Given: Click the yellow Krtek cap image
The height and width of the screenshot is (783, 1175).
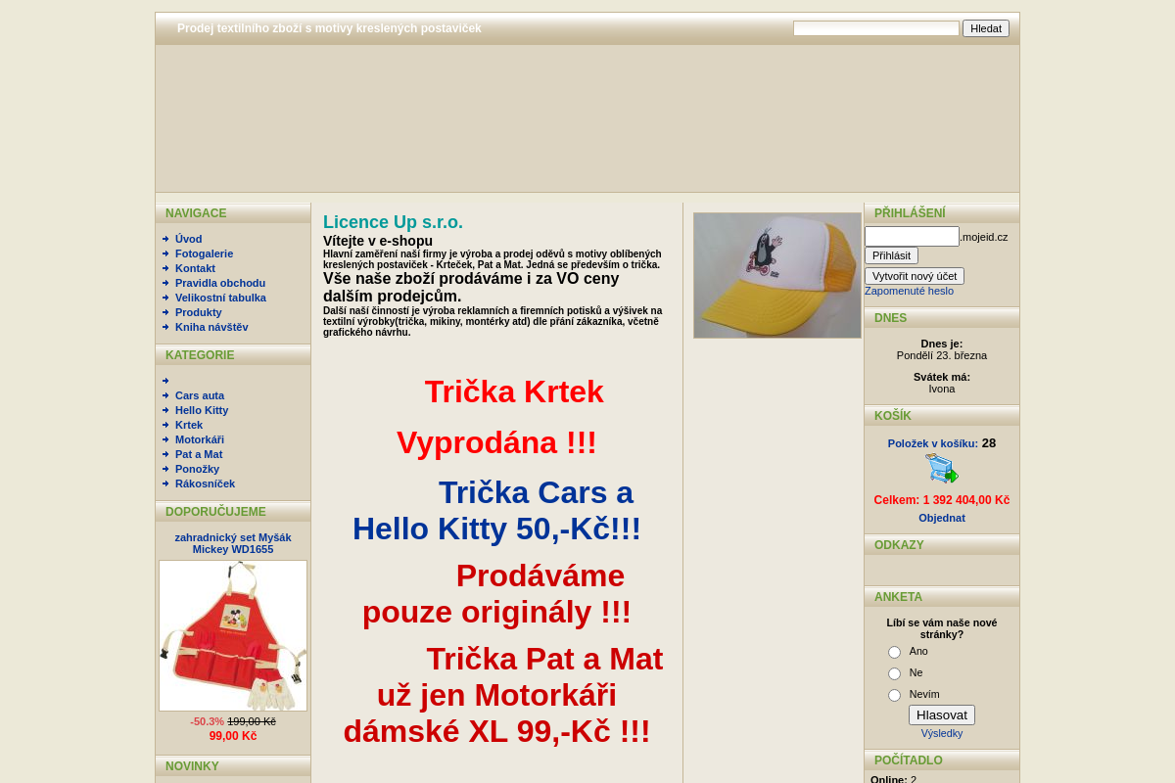Looking at the screenshot, I should [777, 275].
